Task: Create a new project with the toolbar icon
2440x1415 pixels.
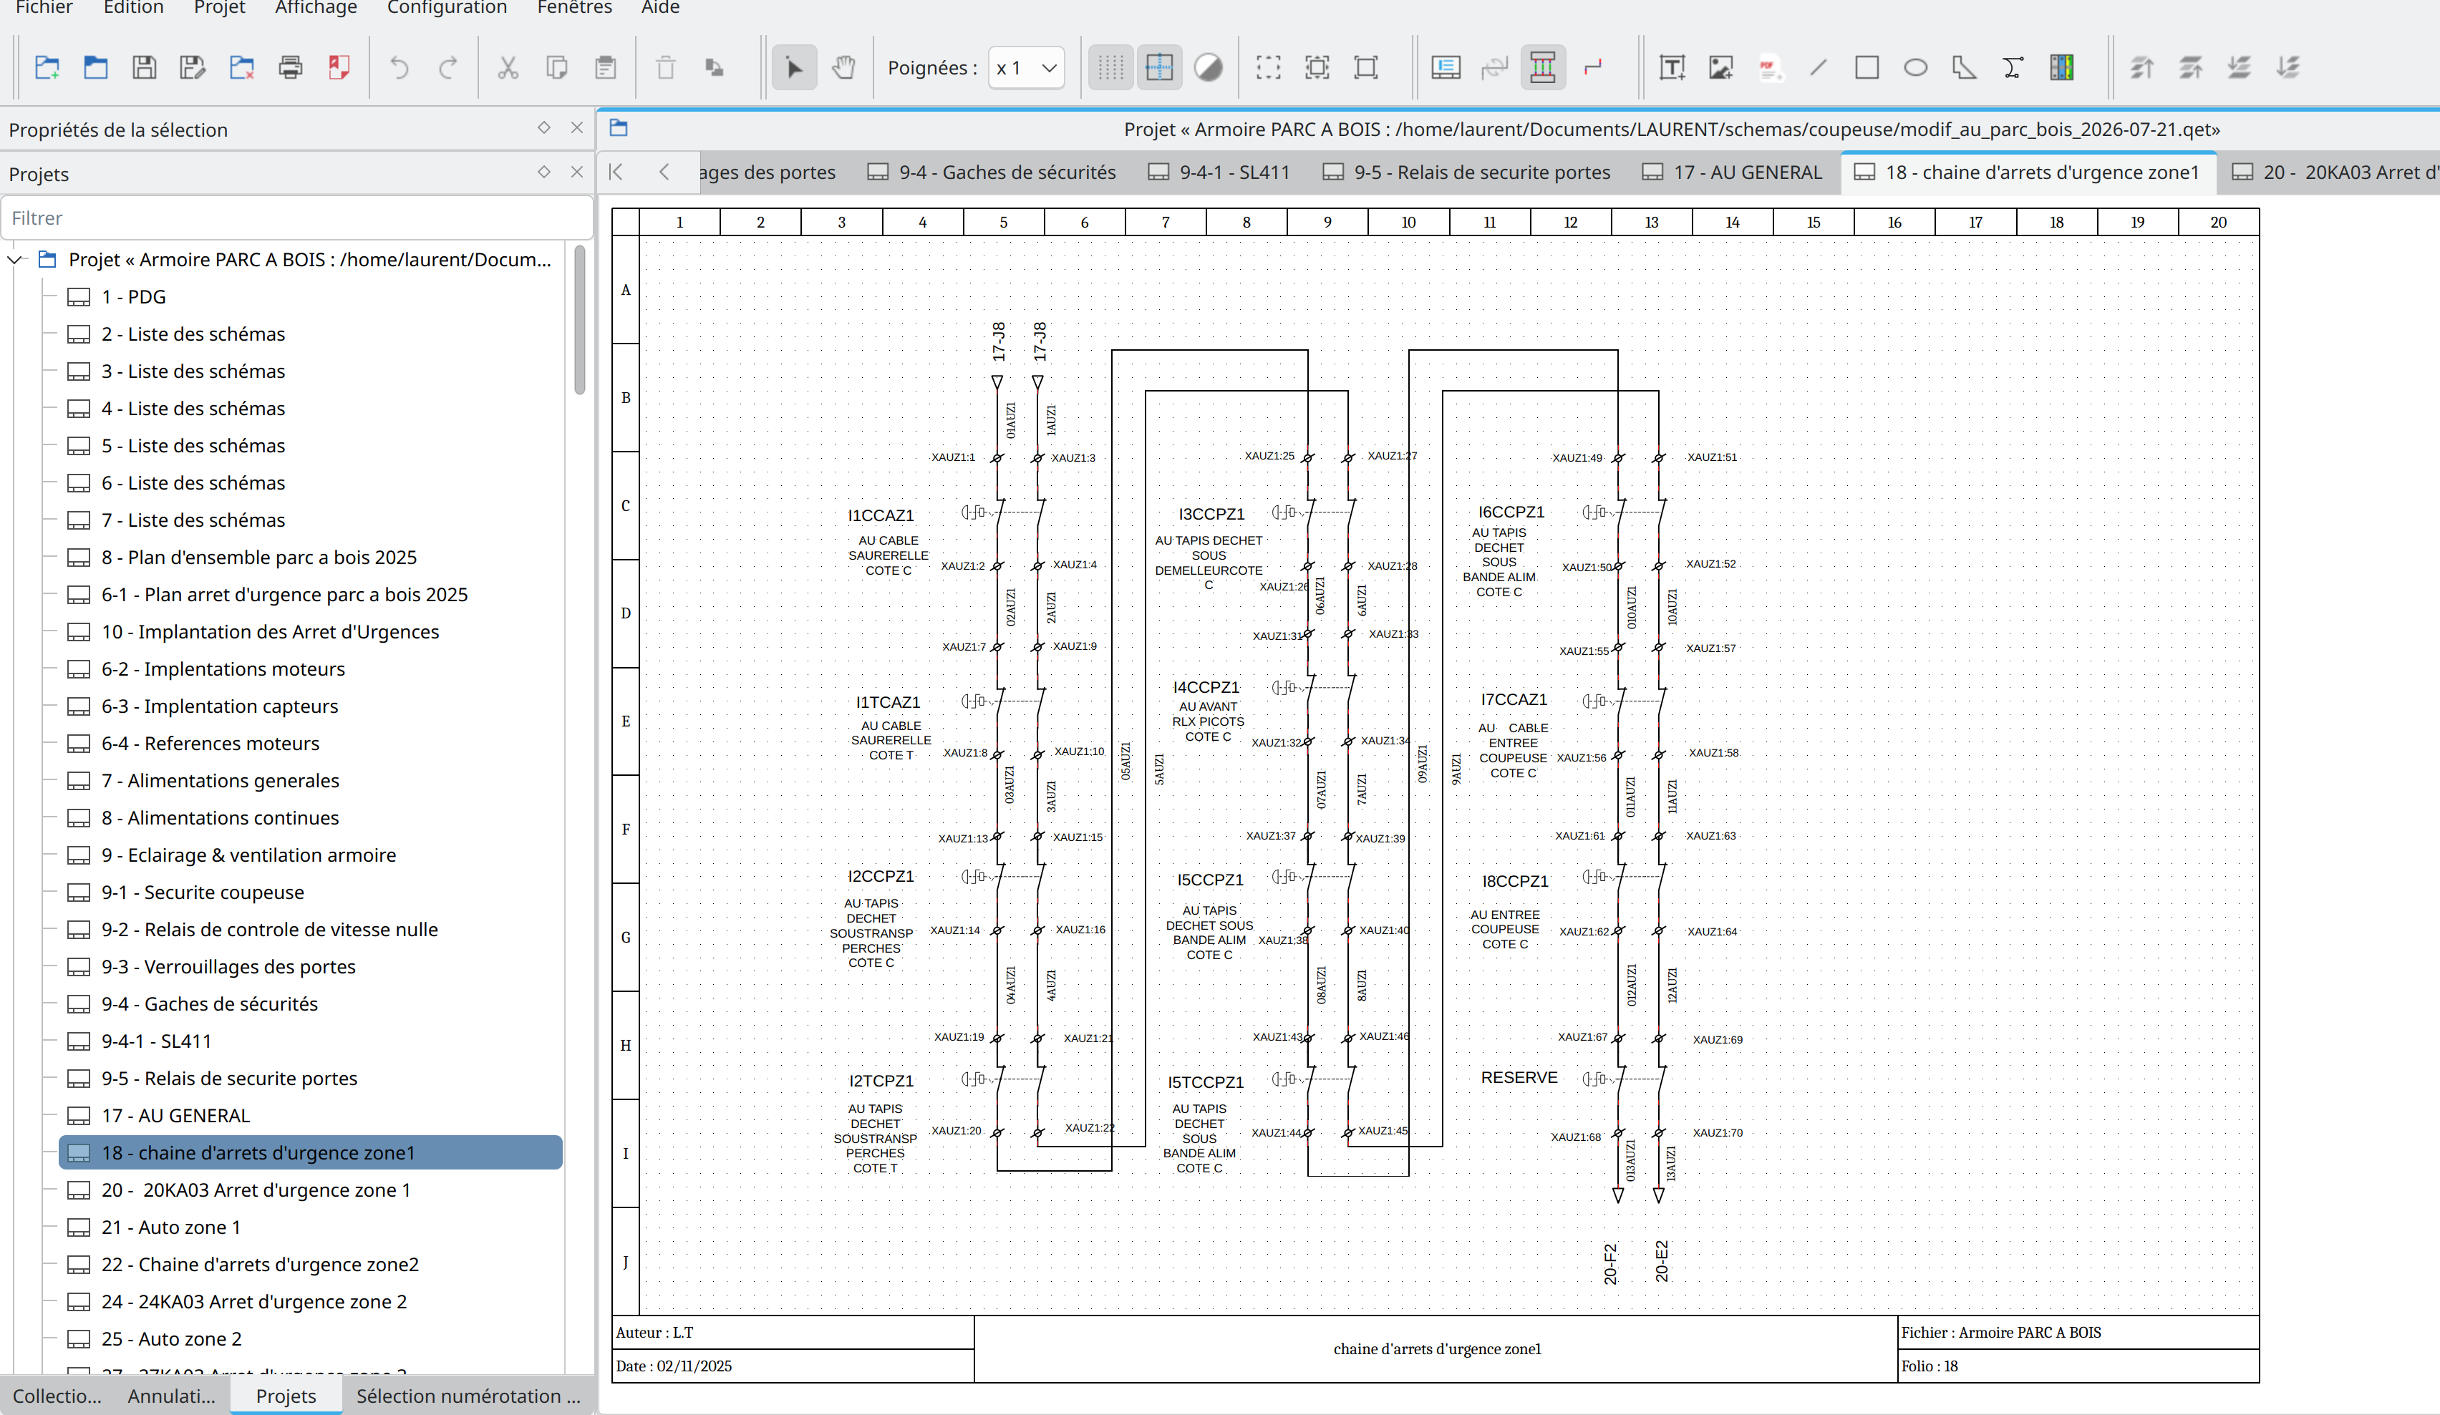Action: click(47, 68)
